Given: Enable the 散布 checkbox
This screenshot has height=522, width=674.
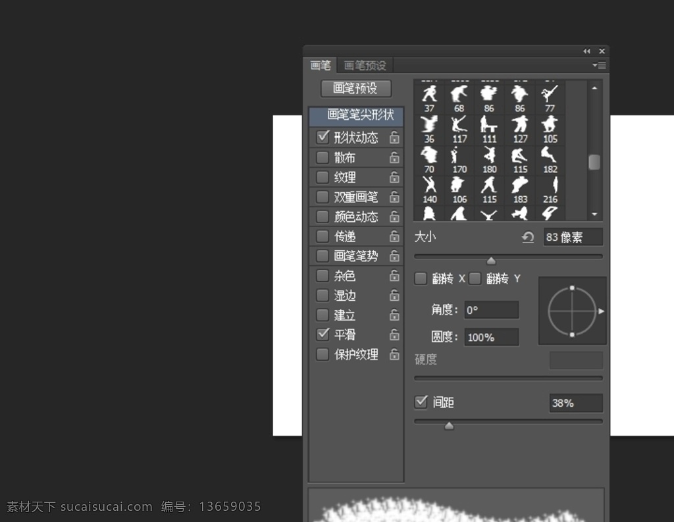Looking at the screenshot, I should pos(323,157).
